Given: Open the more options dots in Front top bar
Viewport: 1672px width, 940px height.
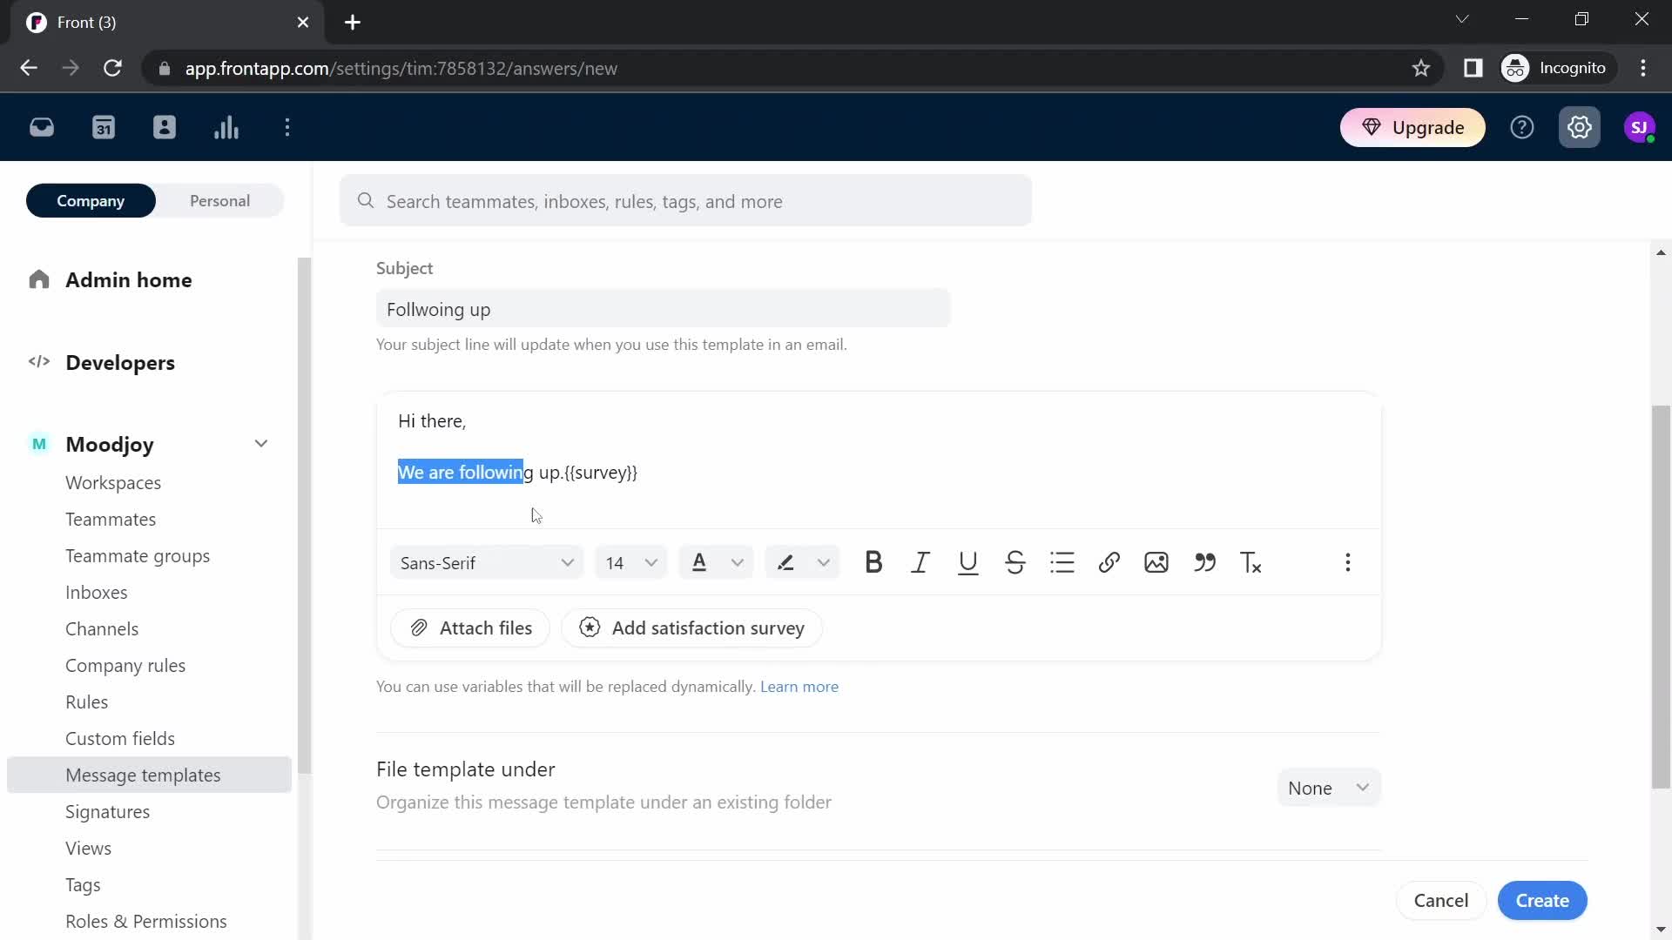Looking at the screenshot, I should coord(287,128).
